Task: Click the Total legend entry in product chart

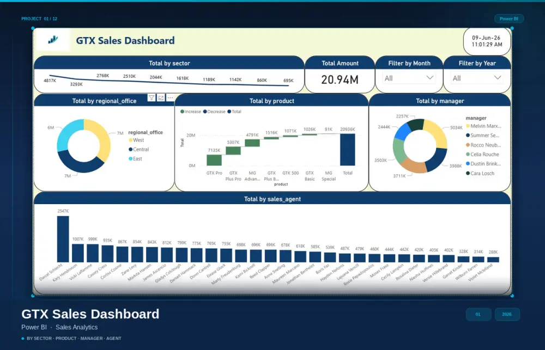Action: click(x=234, y=112)
